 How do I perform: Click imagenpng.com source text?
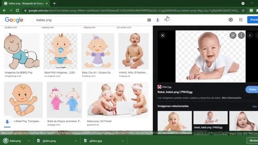(x=13, y=76)
